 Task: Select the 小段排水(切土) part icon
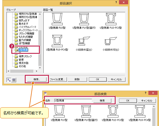coord(111,44)
